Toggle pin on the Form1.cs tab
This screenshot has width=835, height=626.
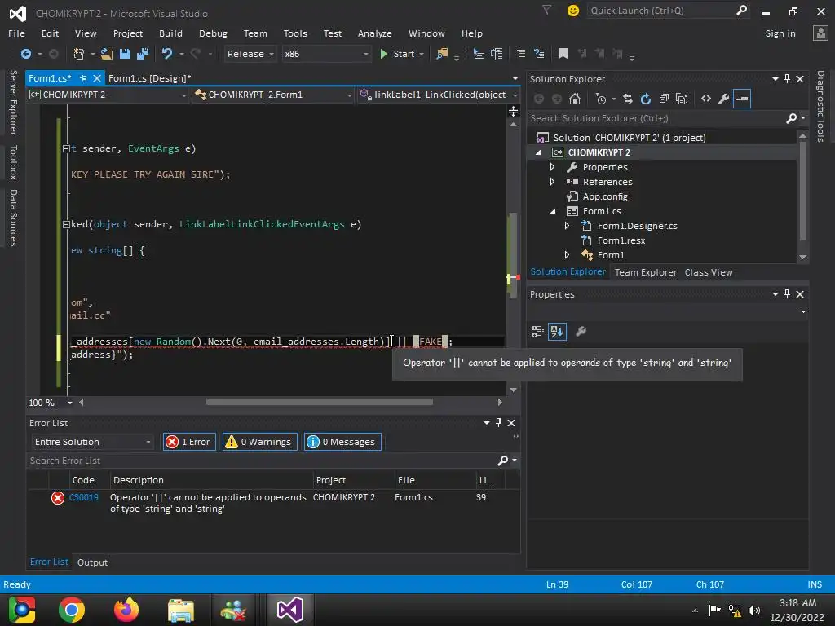[x=84, y=78]
